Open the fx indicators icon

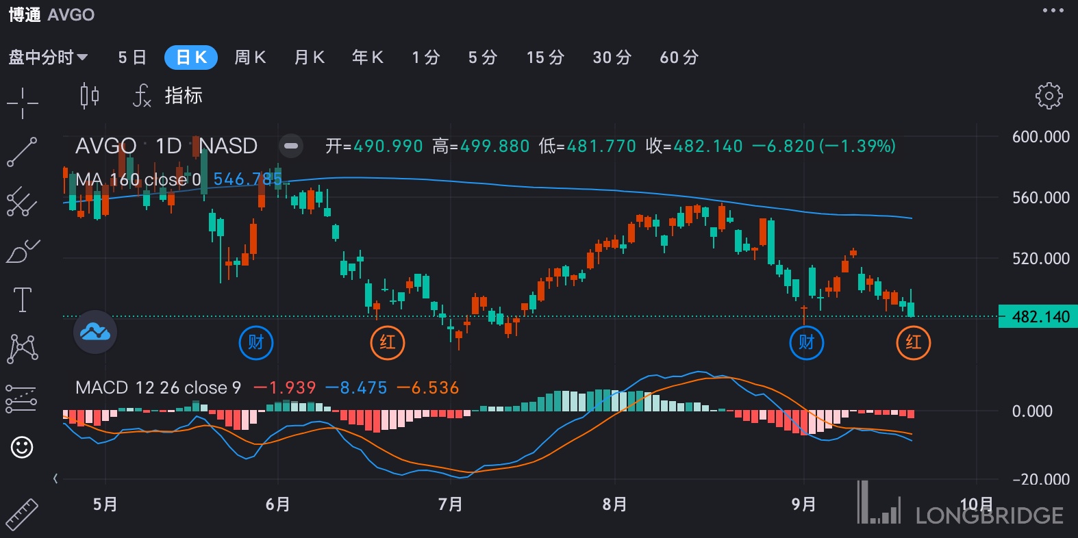click(x=142, y=96)
